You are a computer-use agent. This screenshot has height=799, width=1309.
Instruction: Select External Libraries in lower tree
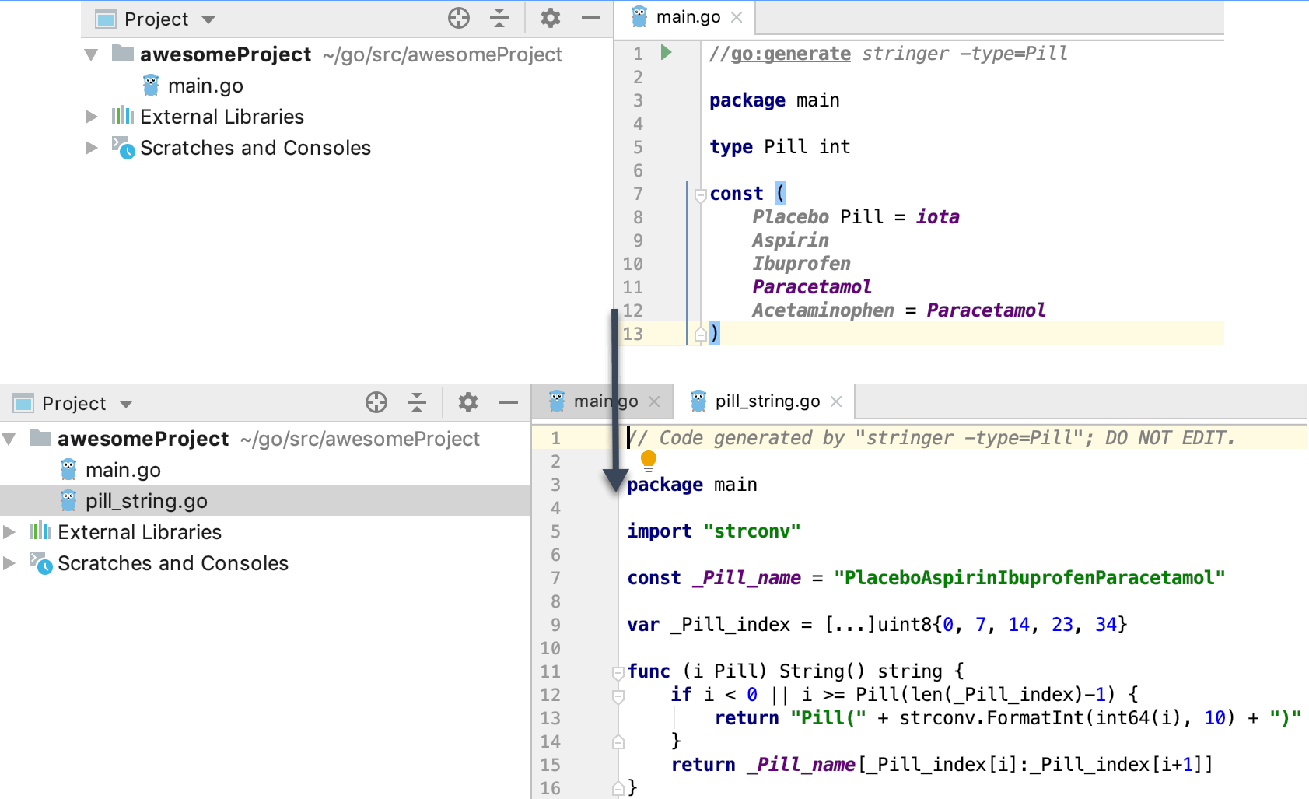139,532
